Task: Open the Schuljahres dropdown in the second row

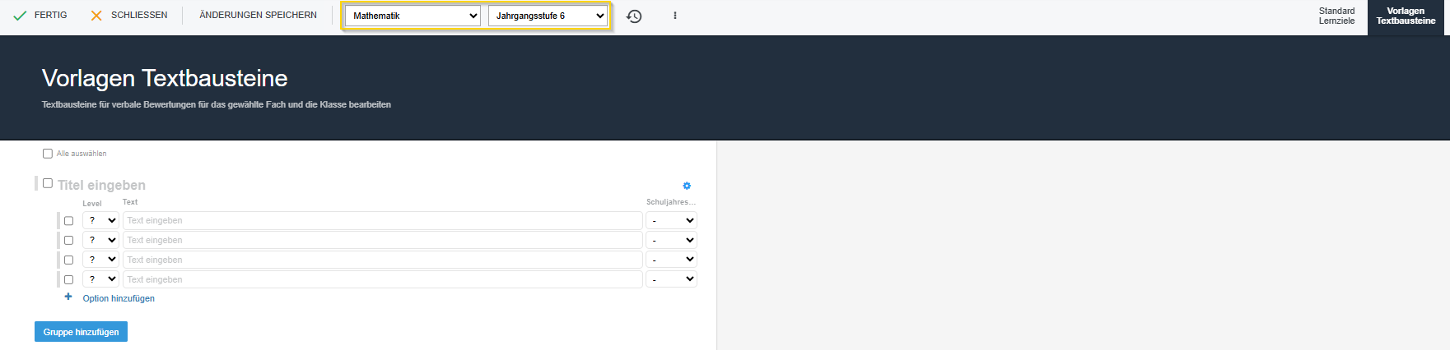Action: click(671, 240)
